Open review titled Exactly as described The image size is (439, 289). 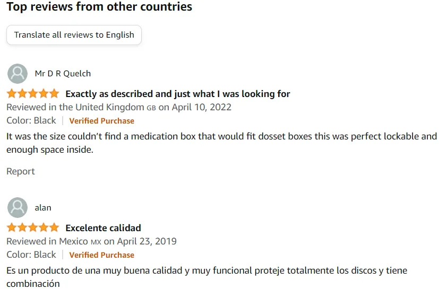[x=177, y=94]
